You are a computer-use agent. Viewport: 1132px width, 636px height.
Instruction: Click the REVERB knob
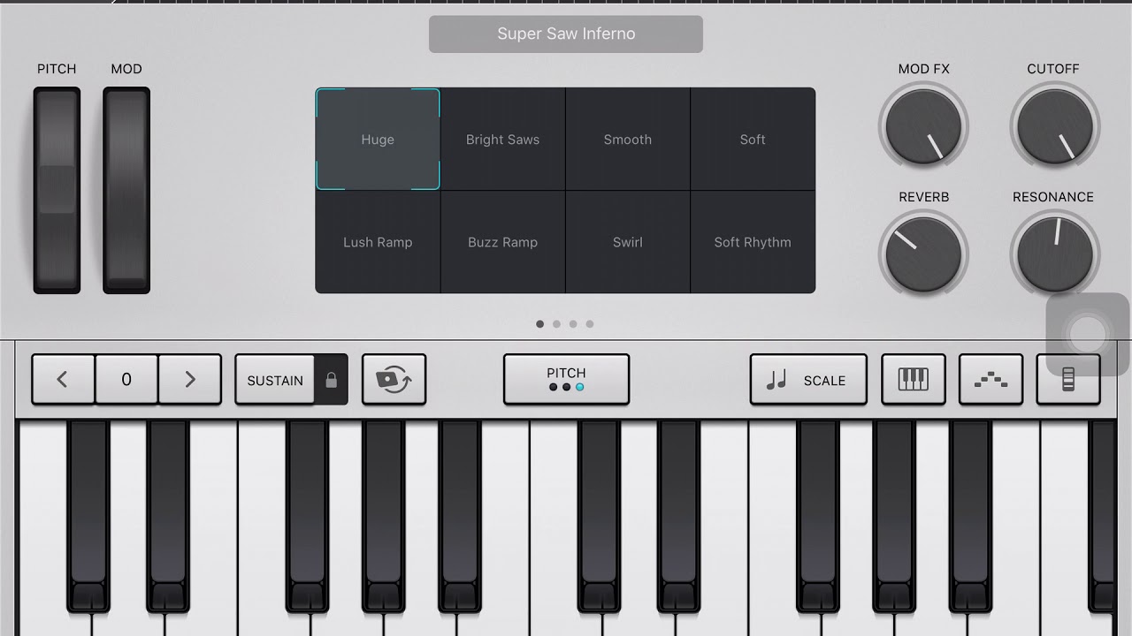(923, 255)
